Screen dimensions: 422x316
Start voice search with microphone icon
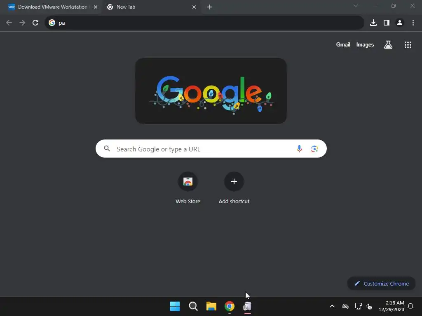point(299,149)
